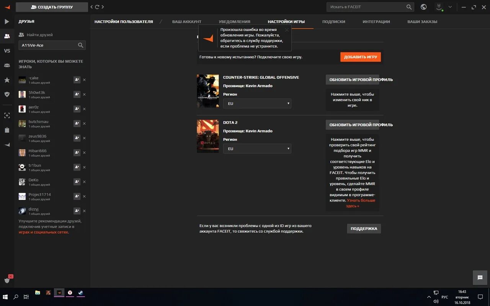Viewport: 490px width, 306px height.
Task: Open the Counter-Strike region EU dropdown
Action: tap(257, 104)
